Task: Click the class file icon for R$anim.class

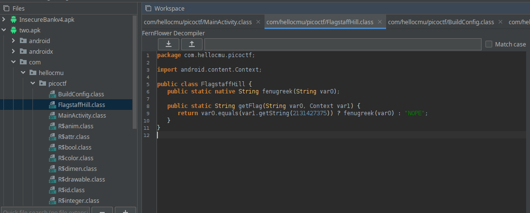Action: (52, 126)
